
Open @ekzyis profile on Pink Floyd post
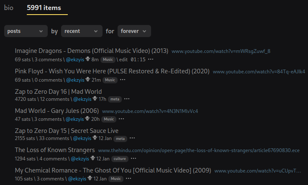click(x=75, y=80)
